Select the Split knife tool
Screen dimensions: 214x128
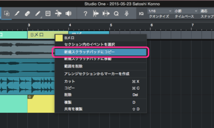pos(17,13)
